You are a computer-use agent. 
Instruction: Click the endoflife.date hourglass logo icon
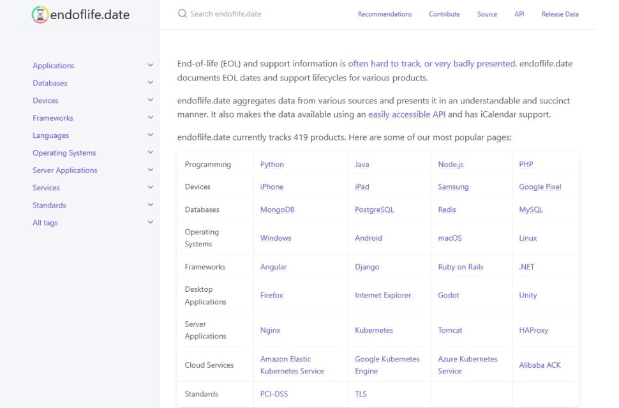[40, 15]
